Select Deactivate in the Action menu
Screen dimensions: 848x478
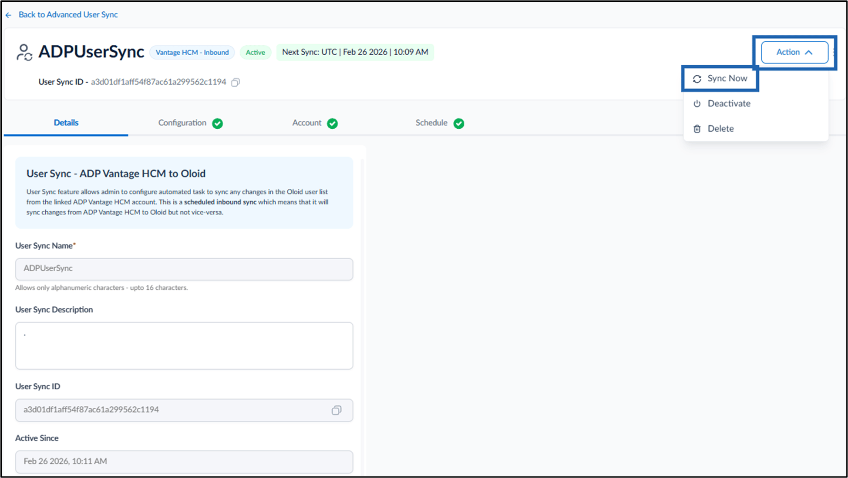[x=756, y=104]
